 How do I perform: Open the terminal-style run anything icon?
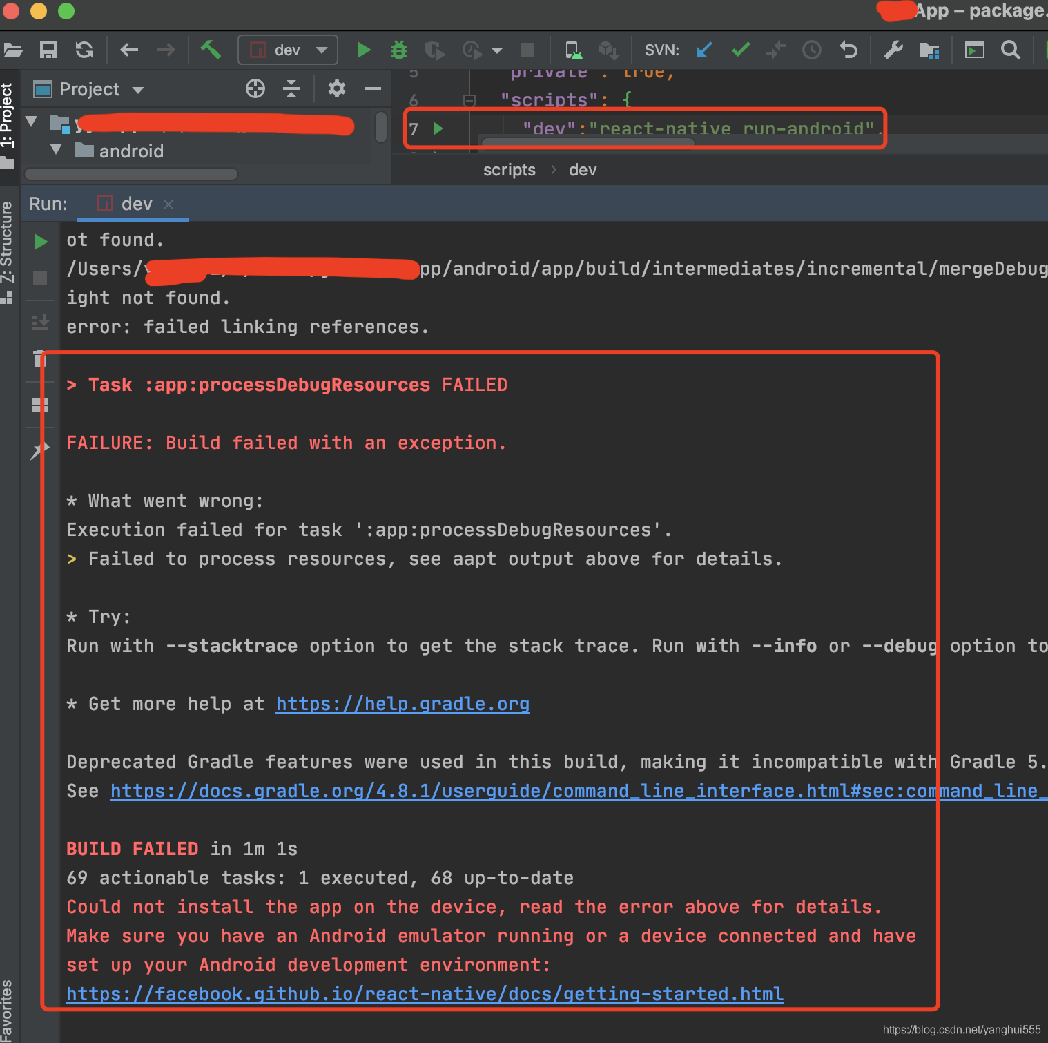974,50
